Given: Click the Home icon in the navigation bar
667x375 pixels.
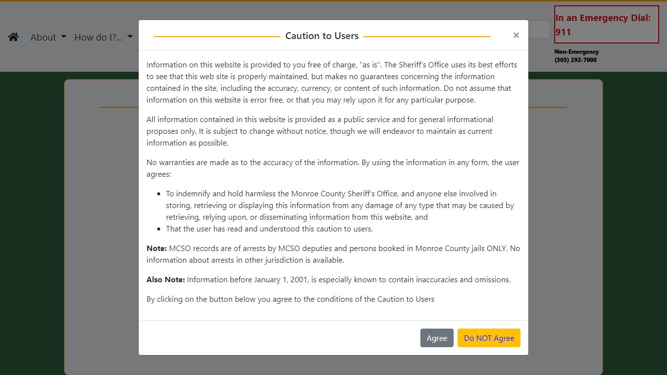Looking at the screenshot, I should (13, 37).
